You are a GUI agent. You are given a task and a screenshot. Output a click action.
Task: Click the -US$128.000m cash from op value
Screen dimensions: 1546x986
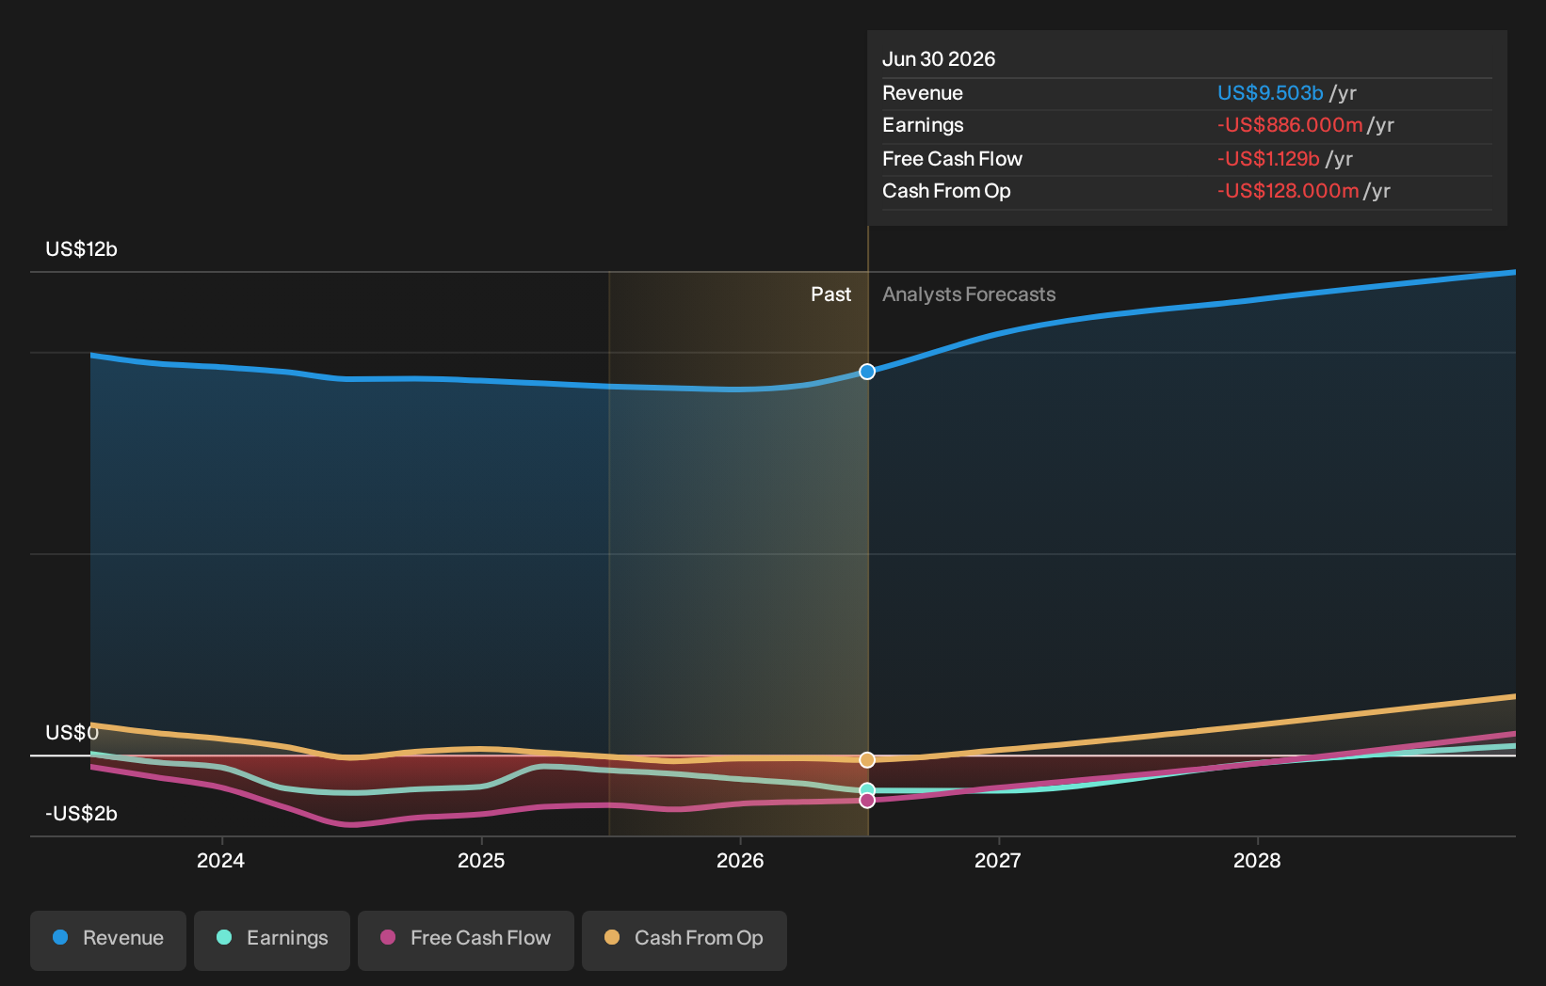pyautogui.click(x=1288, y=191)
